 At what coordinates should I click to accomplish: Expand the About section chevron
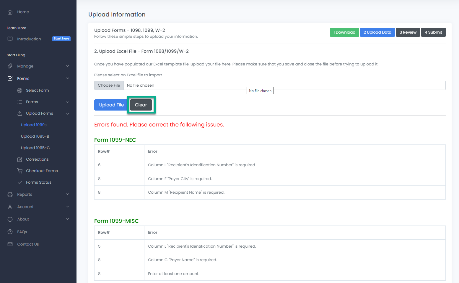point(68,219)
